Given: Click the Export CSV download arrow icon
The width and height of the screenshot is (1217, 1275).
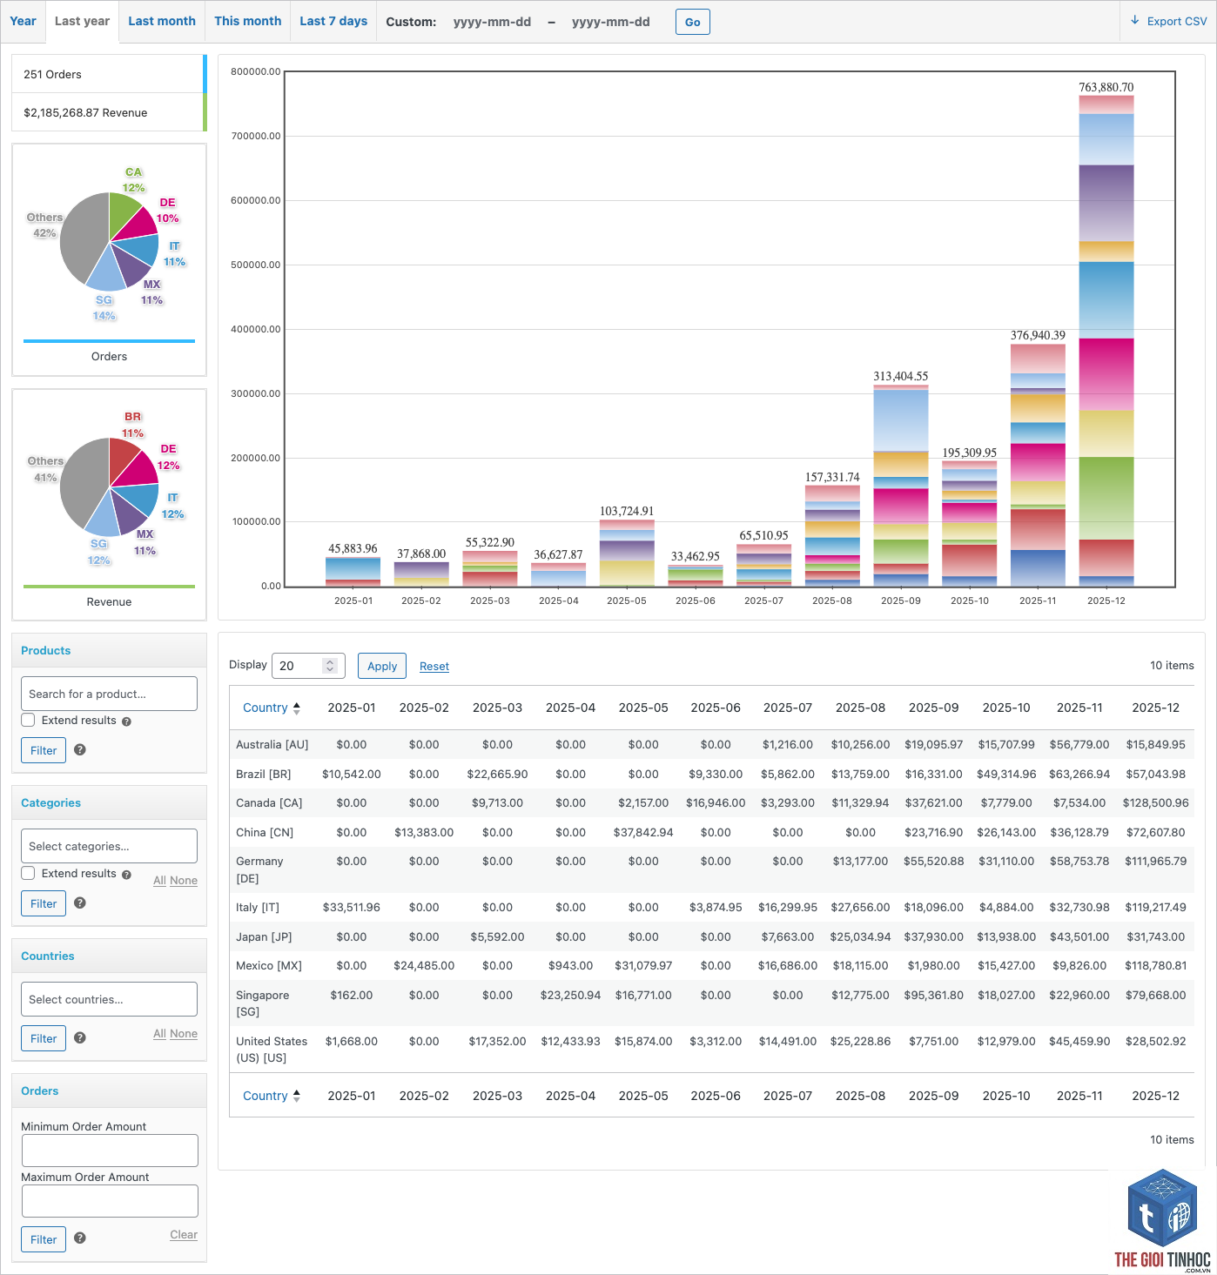Looking at the screenshot, I should [x=1134, y=20].
